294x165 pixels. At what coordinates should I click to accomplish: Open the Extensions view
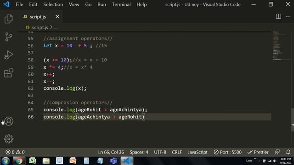[x=9, y=73]
